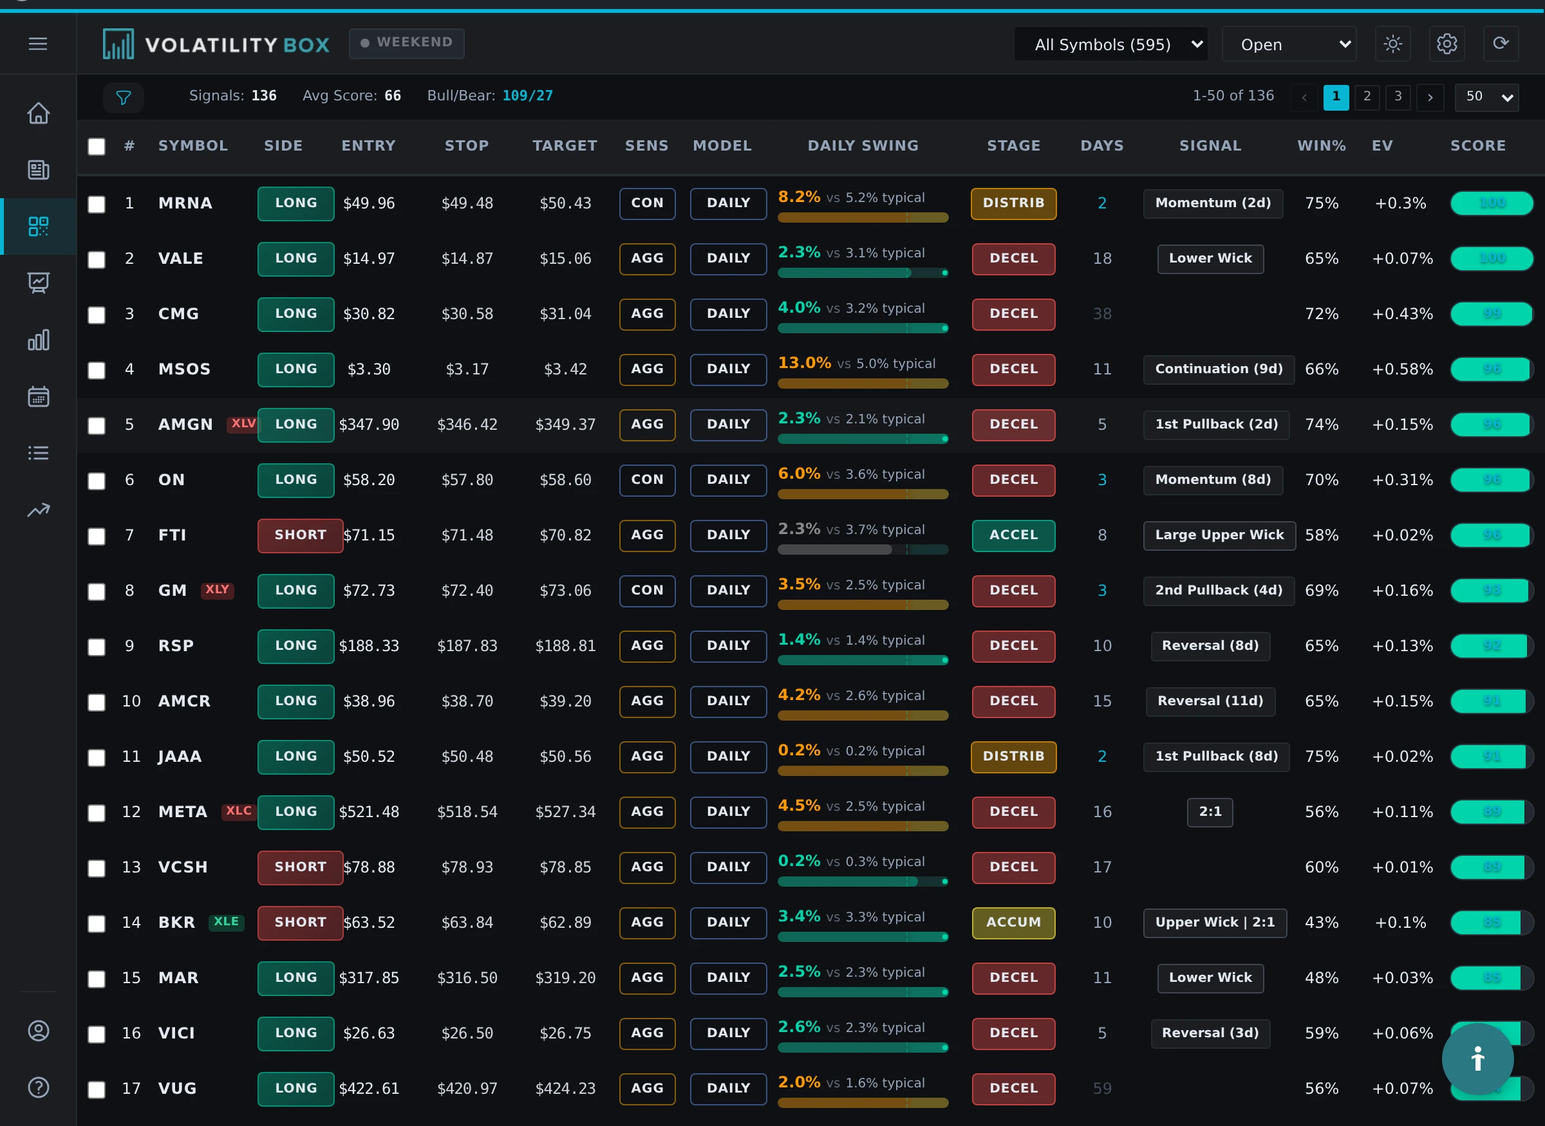Click the XLC sector tag on META
Screen dimensions: 1545x1126
(x=239, y=811)
